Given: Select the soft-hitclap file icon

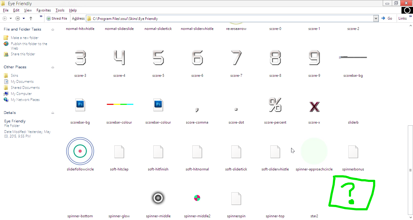Looking at the screenshot, I should tap(119, 151).
